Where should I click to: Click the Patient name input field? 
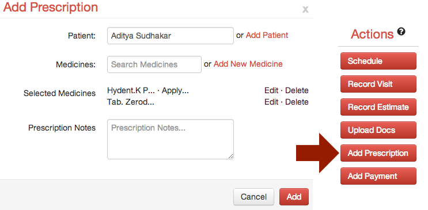pyautogui.click(x=171, y=36)
